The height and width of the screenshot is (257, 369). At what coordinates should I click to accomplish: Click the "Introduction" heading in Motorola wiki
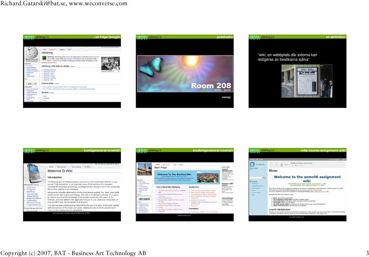(x=55, y=177)
